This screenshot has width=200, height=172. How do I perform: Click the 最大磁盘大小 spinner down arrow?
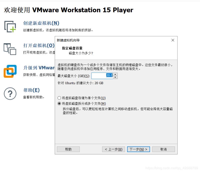115,77
